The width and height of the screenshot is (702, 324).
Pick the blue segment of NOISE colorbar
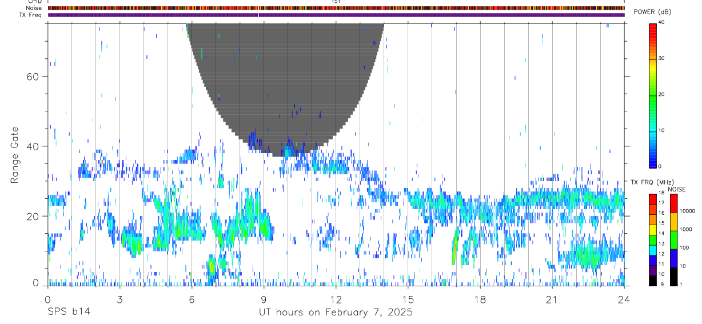(x=673, y=258)
